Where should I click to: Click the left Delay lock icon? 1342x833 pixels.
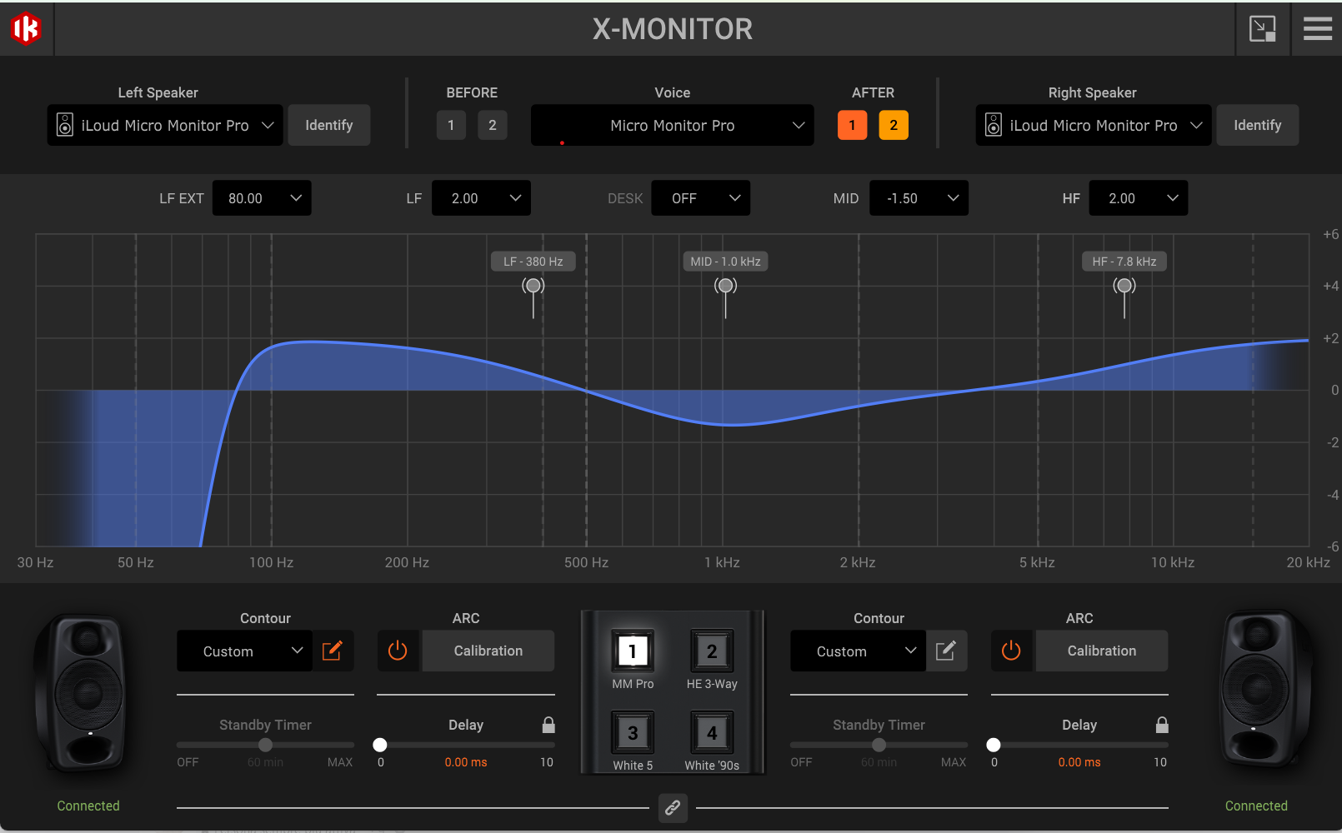click(548, 725)
